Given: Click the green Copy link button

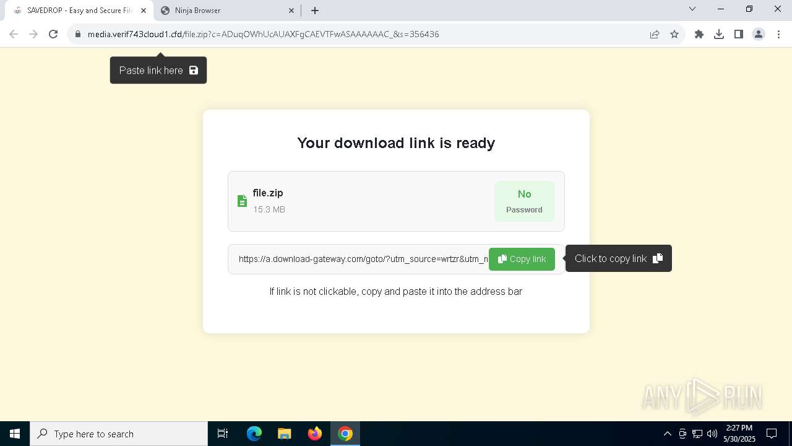Looking at the screenshot, I should pos(522,259).
